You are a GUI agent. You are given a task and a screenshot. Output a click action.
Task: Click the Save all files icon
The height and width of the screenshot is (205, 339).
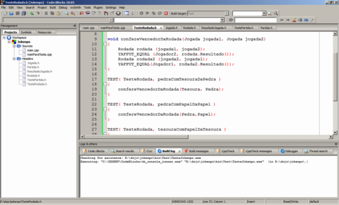(x=24, y=13)
